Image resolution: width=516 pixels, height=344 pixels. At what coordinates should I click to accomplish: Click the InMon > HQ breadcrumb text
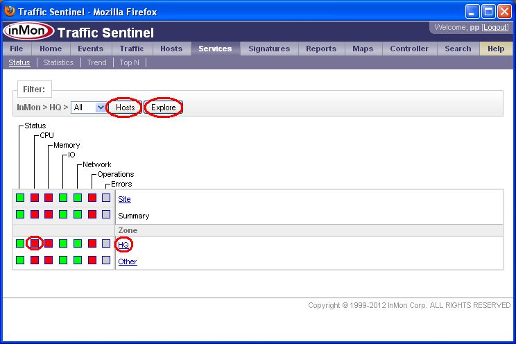tap(42, 108)
